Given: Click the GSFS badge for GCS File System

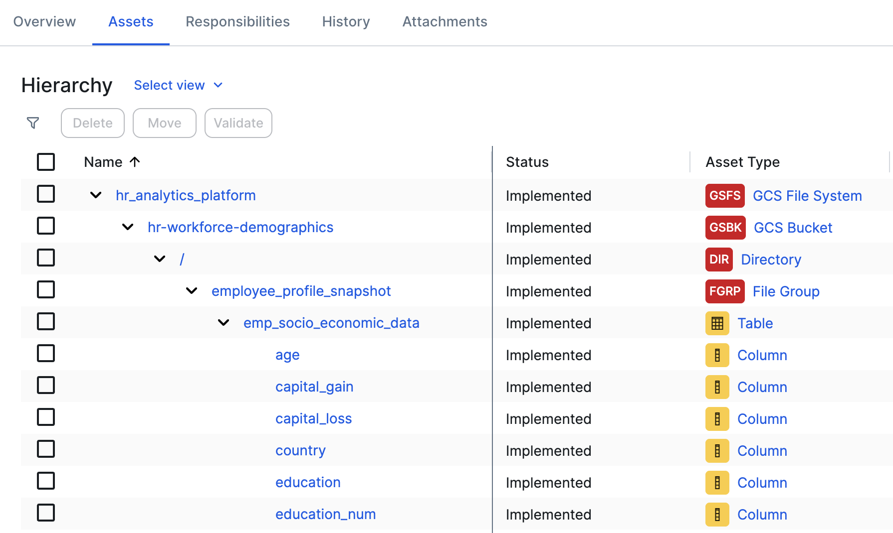Looking at the screenshot, I should (x=724, y=196).
